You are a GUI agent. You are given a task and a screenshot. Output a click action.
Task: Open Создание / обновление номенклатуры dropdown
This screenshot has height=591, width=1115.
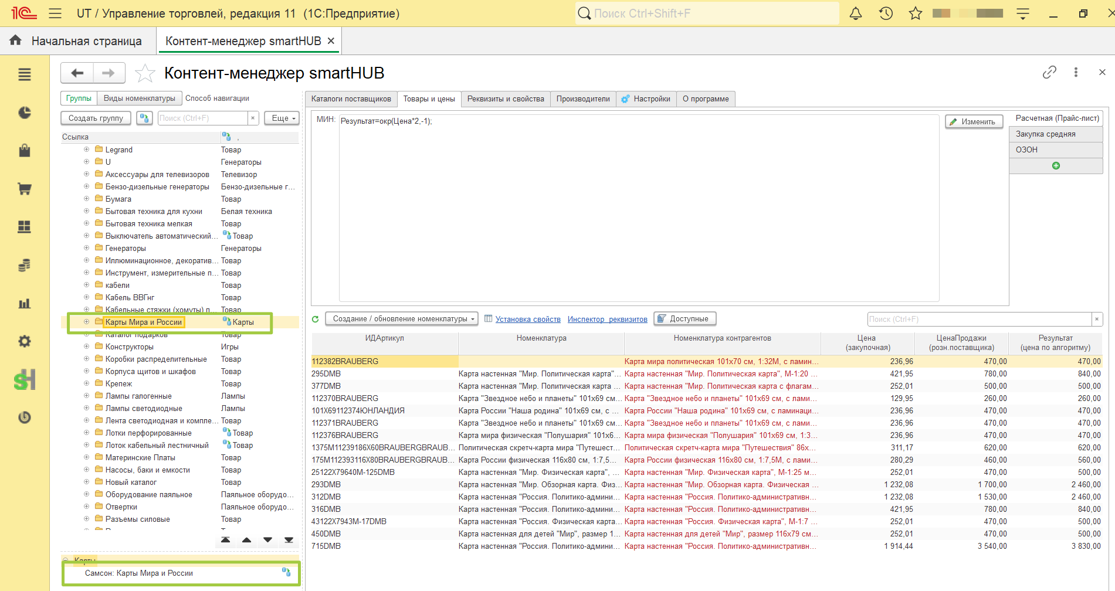pos(402,319)
